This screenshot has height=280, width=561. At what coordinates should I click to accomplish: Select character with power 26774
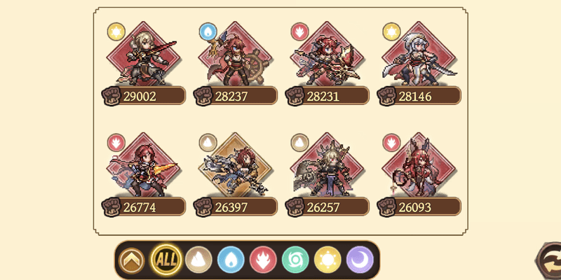click(x=144, y=165)
